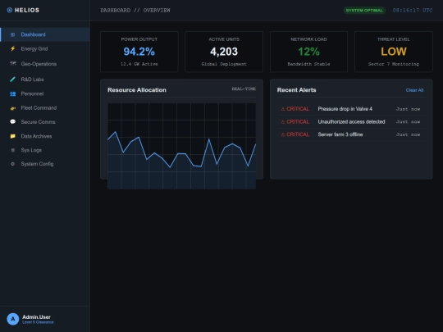Open the Dashboard menu item

point(45,34)
